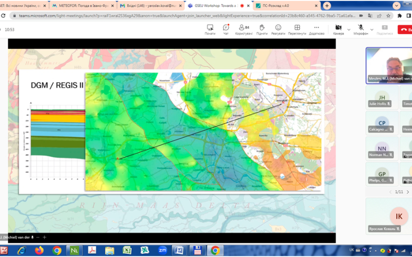Select the Julie Hollis participant tile
Image resolution: width=412 pixels, height=257 pixels.
[382, 98]
